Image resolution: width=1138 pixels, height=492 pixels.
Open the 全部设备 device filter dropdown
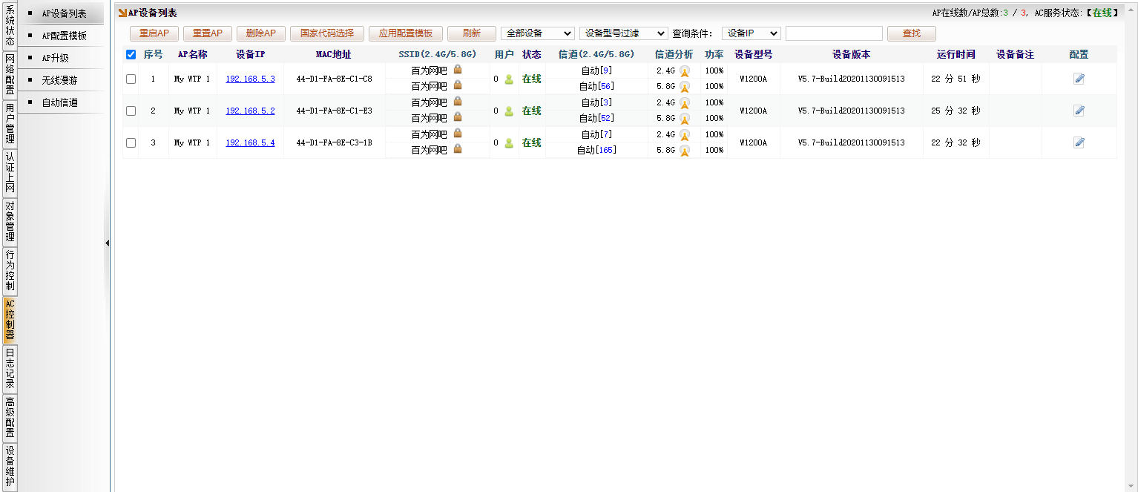tap(537, 33)
